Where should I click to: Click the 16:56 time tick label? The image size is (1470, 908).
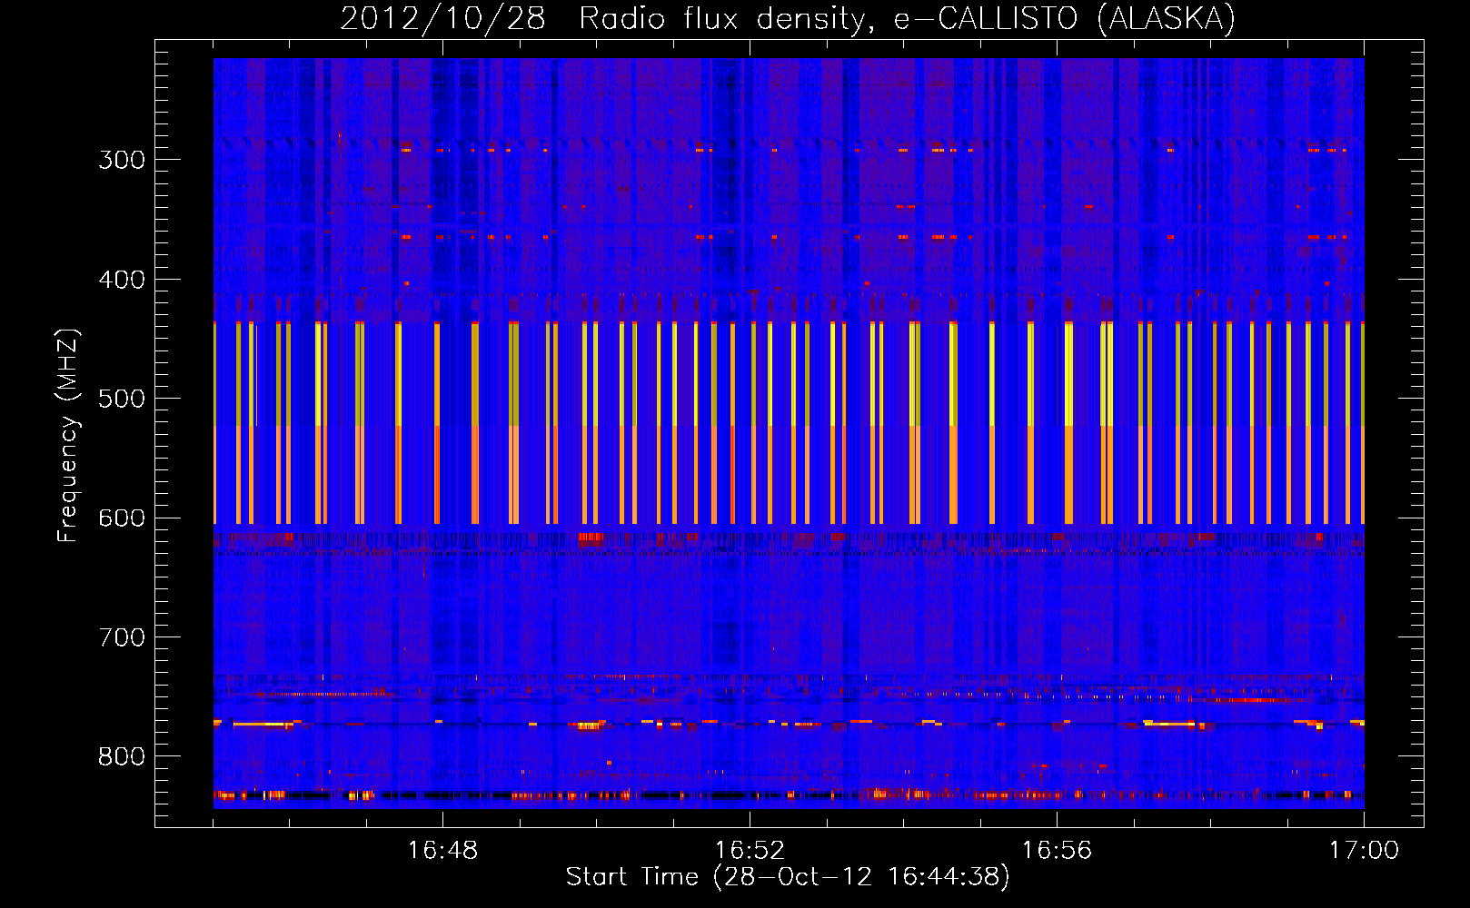coord(1057,851)
